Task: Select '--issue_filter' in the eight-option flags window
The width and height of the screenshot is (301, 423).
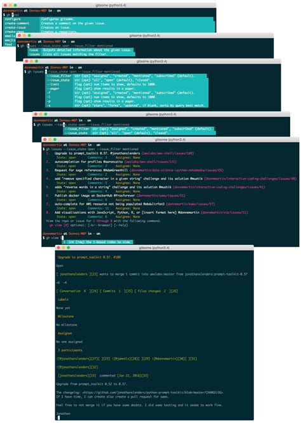Action: pos(59,76)
